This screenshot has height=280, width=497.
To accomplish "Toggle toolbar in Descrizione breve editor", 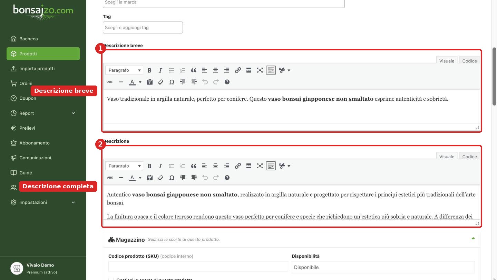I will click(x=271, y=70).
